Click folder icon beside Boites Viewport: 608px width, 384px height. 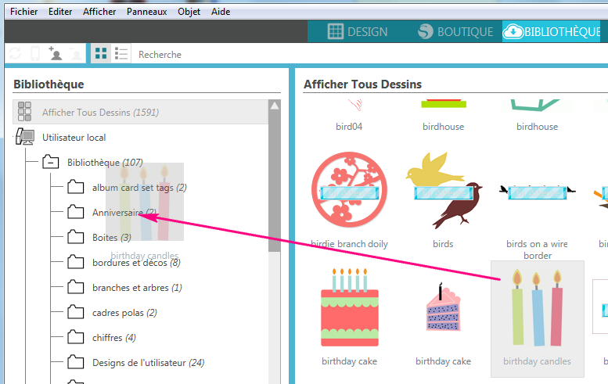(76, 237)
